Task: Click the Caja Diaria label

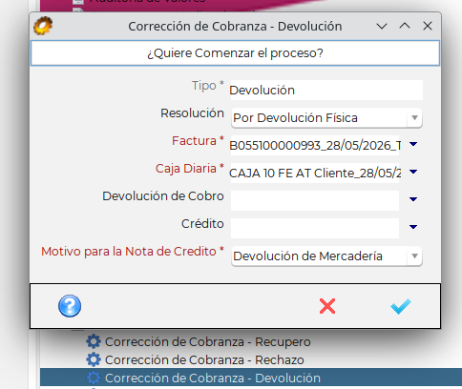Action: (190, 169)
